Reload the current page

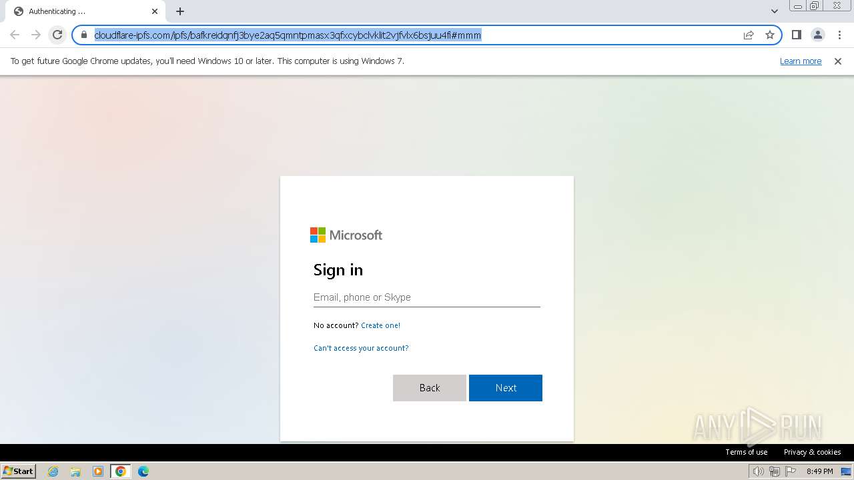click(x=57, y=35)
